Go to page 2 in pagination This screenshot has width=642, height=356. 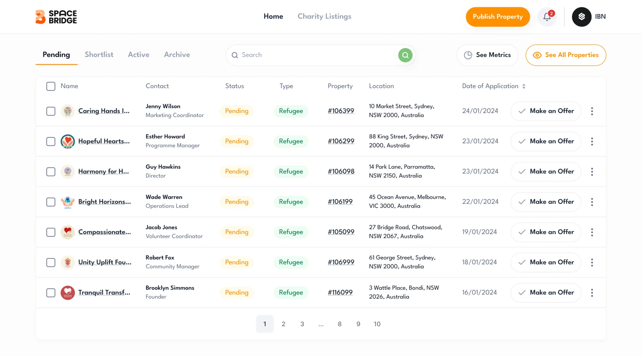pyautogui.click(x=283, y=324)
